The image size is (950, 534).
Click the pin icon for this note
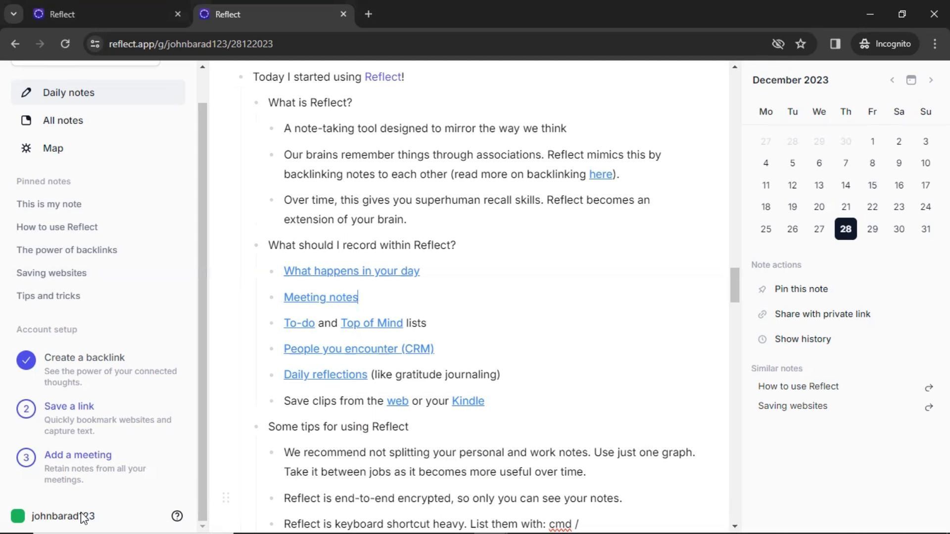762,289
